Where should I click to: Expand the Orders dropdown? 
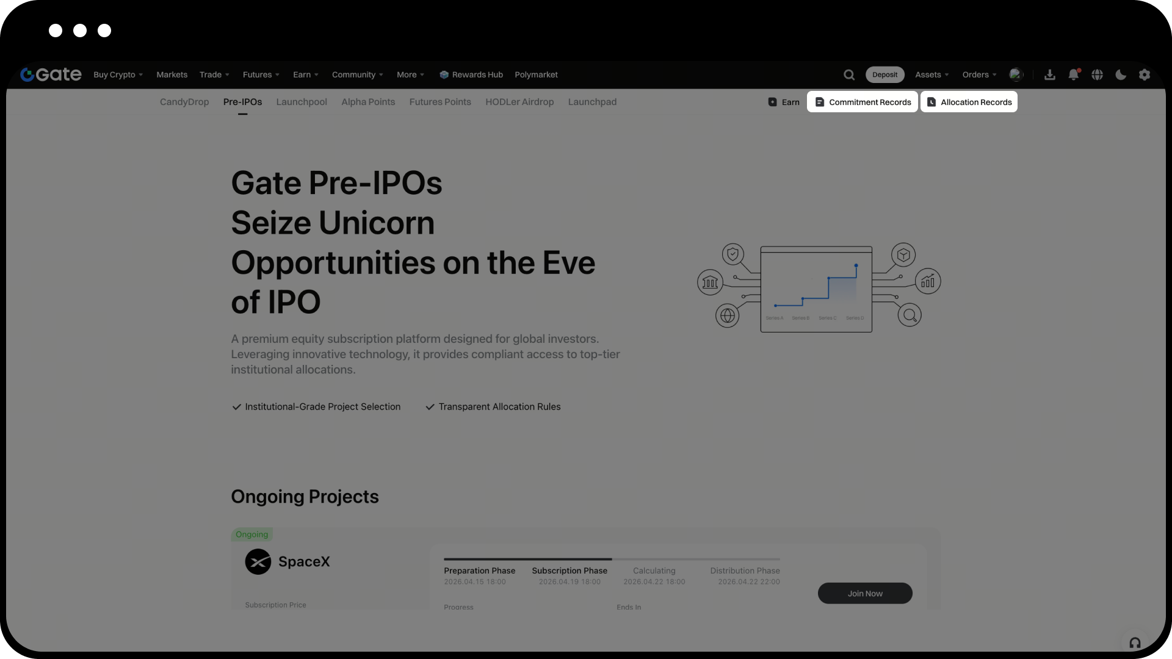pos(979,74)
